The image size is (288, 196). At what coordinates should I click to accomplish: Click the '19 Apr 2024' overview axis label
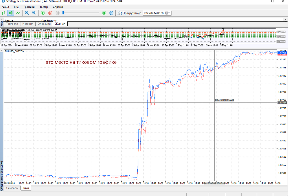tap(7, 45)
